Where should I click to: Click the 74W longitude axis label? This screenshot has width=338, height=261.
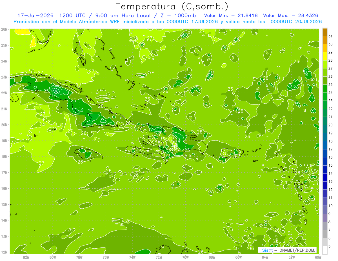[x=132, y=257]
